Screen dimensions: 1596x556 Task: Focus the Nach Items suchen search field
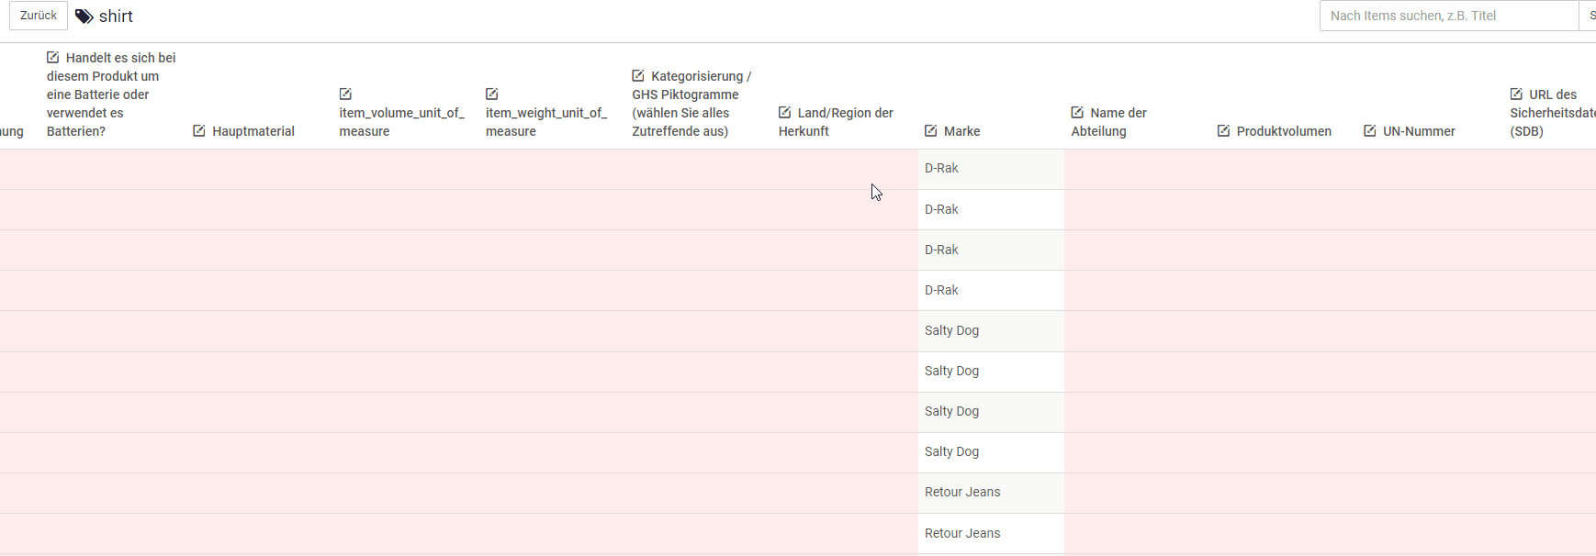[1448, 16]
